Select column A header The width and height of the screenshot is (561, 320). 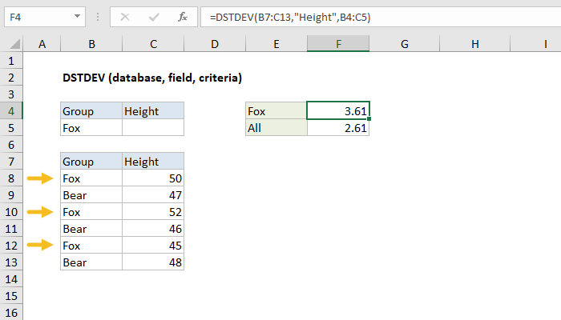coord(42,44)
